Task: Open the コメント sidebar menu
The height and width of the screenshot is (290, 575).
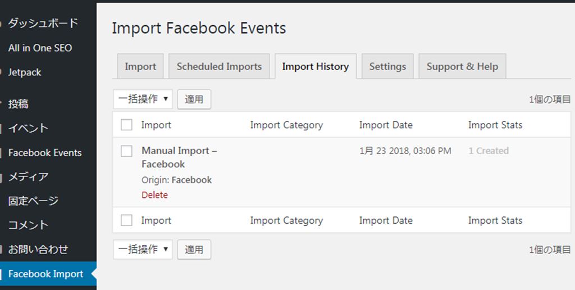Action: [x=28, y=225]
